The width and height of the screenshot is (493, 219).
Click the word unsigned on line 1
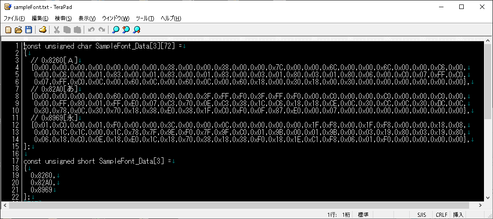pos(59,46)
